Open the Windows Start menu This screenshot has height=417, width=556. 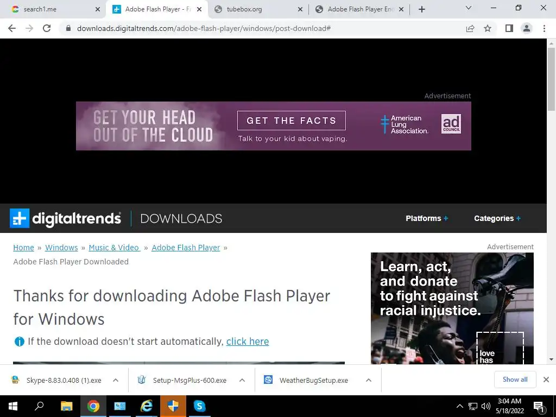coord(13,406)
